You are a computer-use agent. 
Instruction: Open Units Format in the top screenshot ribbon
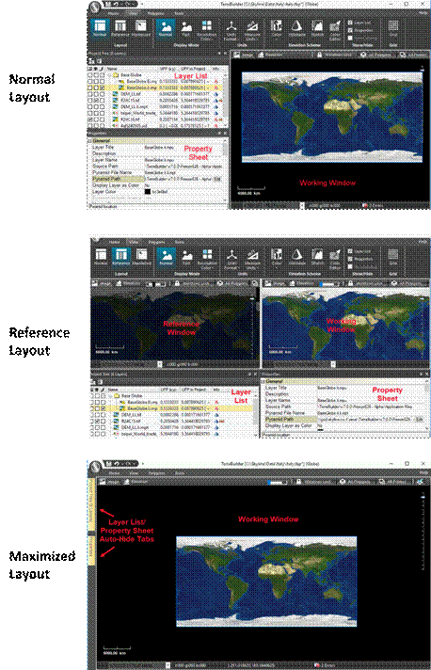tap(231, 30)
